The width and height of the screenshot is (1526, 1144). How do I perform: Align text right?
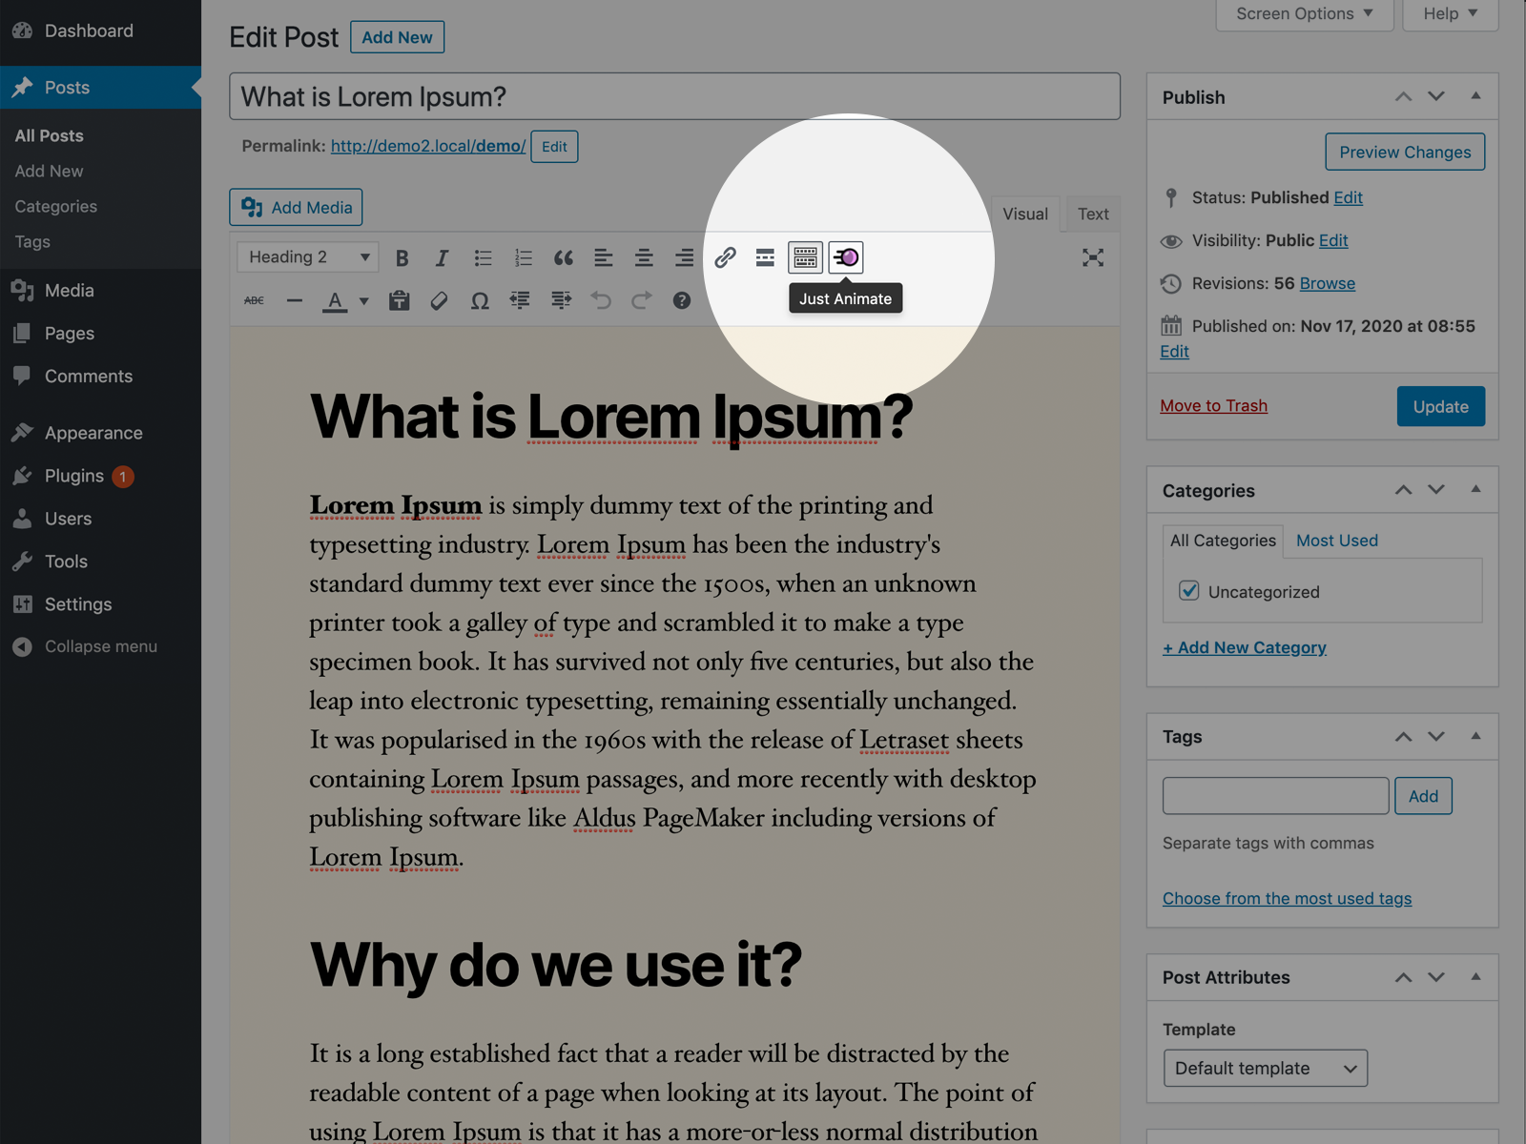684,257
